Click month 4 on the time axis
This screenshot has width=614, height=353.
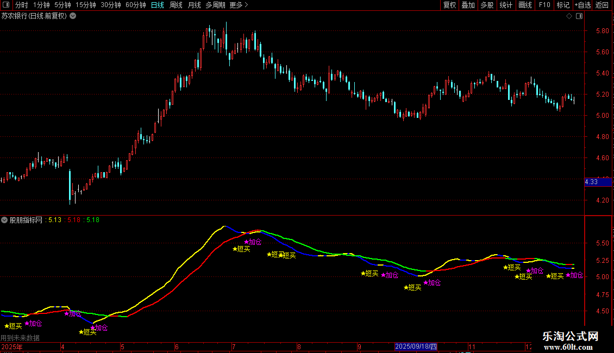pos(62,346)
